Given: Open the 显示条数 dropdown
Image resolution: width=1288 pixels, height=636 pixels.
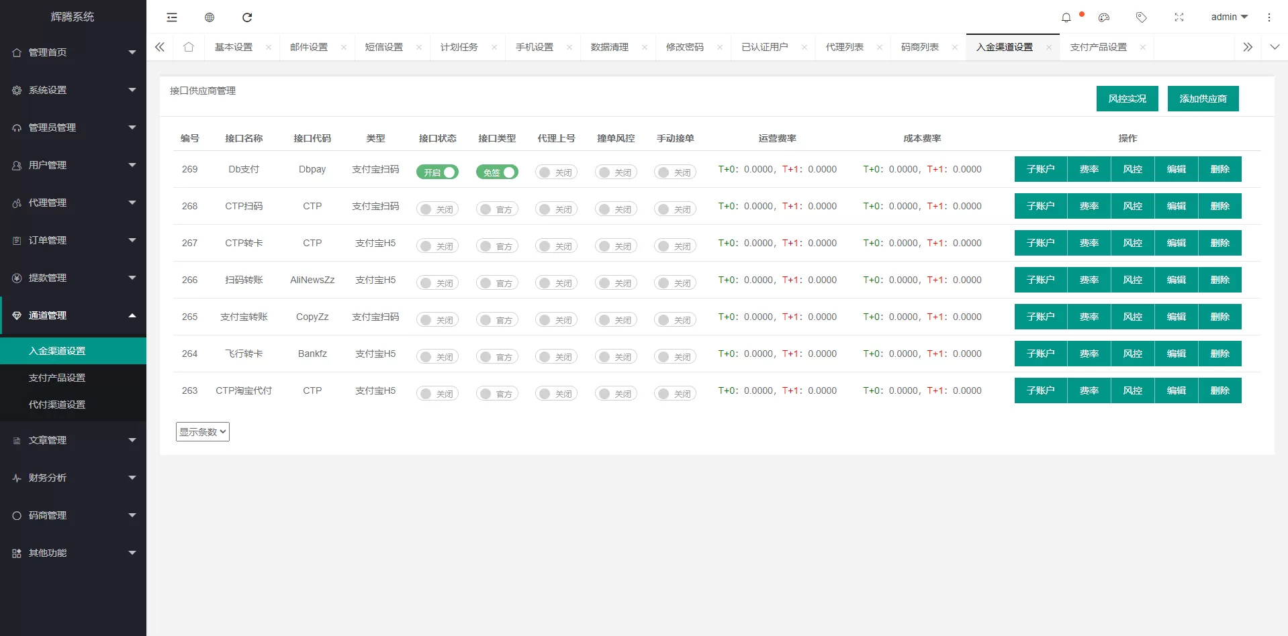Looking at the screenshot, I should tap(203, 432).
